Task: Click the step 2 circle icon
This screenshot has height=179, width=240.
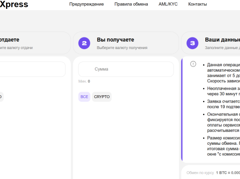Action: coord(84,43)
